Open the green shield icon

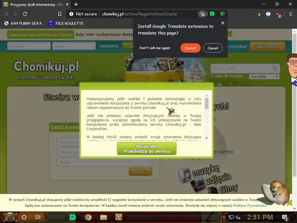[222, 14]
